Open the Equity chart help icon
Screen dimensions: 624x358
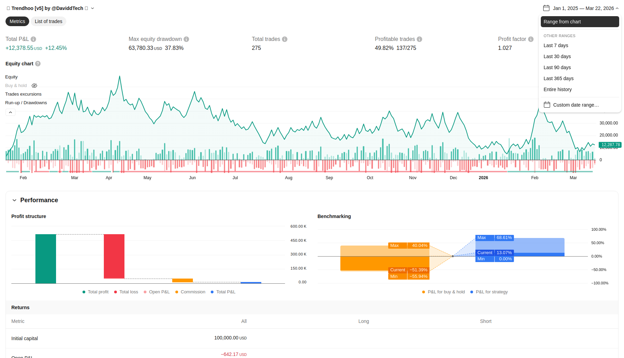click(x=38, y=64)
